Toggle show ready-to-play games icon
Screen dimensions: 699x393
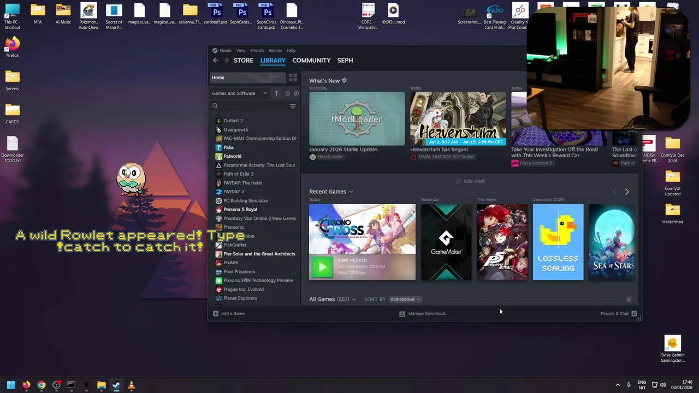tap(297, 93)
